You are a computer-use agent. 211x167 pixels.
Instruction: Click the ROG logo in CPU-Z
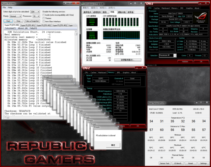[201, 17]
